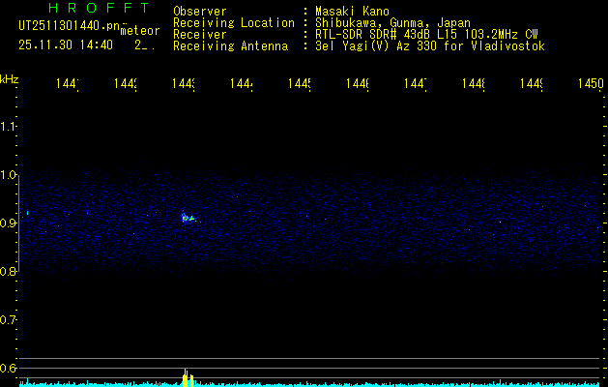Screen dimensions: 608x387
Task: Click the yellow peak in the bottom intensity graph
Action: pos(186,375)
